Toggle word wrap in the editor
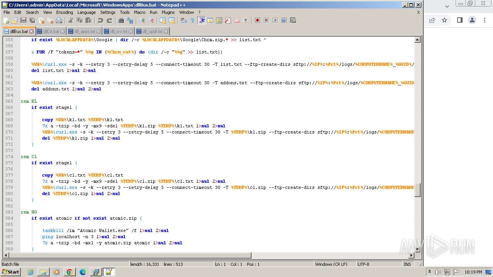The width and height of the screenshot is (493, 277). (x=184, y=20)
